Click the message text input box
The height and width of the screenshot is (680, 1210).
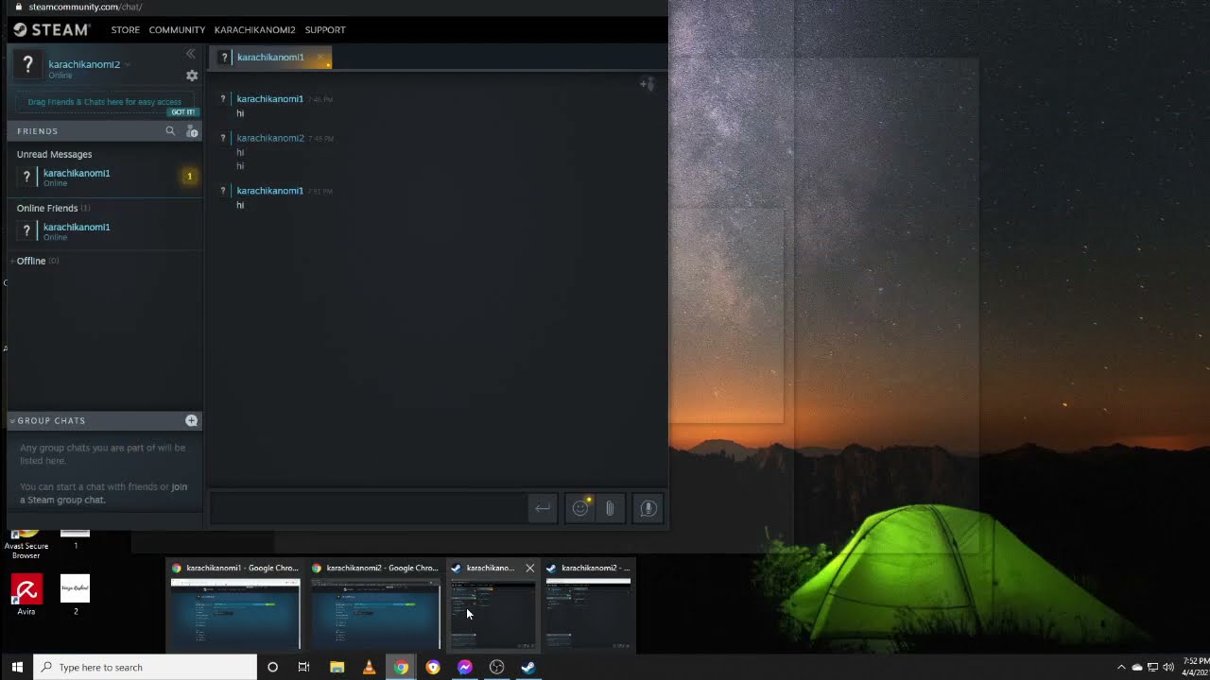369,508
